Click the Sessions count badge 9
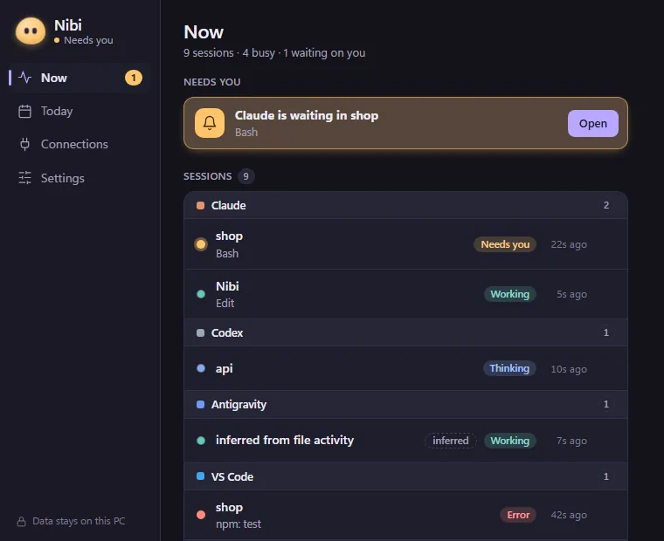664x541 pixels. click(246, 176)
